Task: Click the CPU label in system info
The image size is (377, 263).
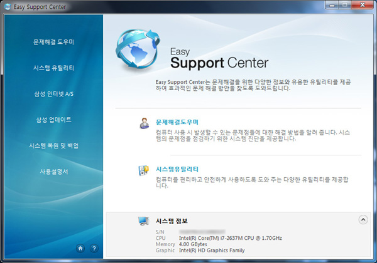Action: point(160,238)
